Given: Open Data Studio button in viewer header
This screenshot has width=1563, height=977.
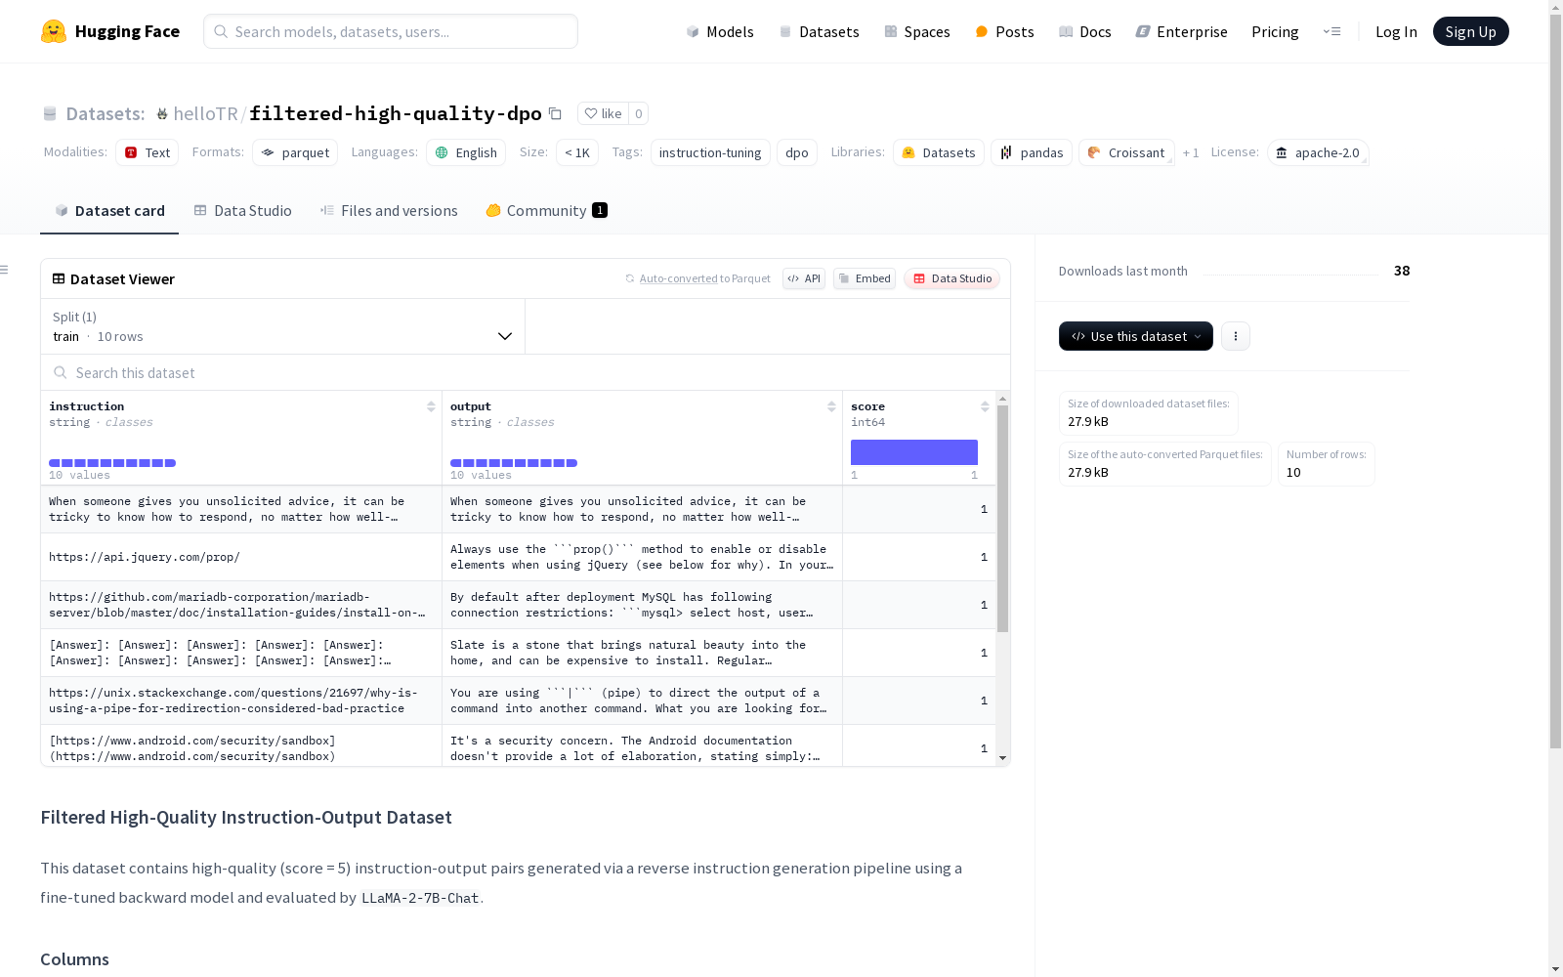Looking at the screenshot, I should click(x=951, y=278).
